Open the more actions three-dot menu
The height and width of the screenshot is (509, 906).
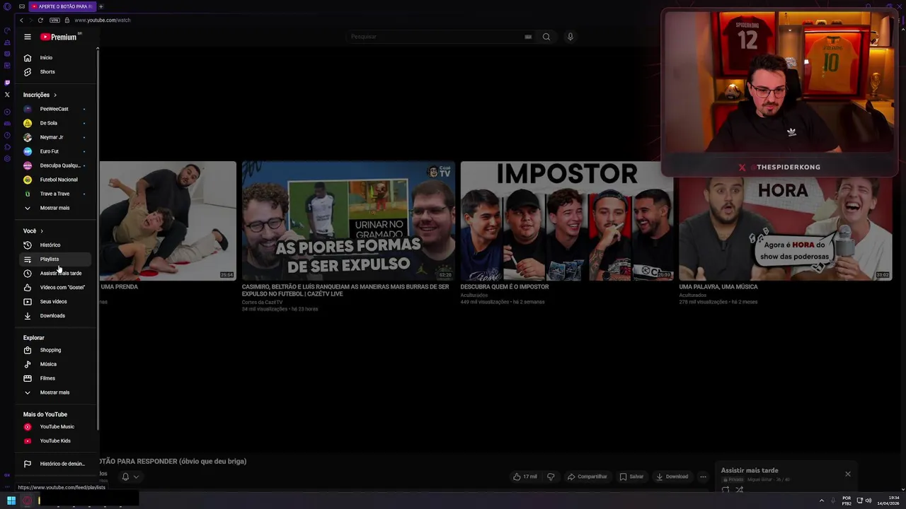[x=703, y=476]
